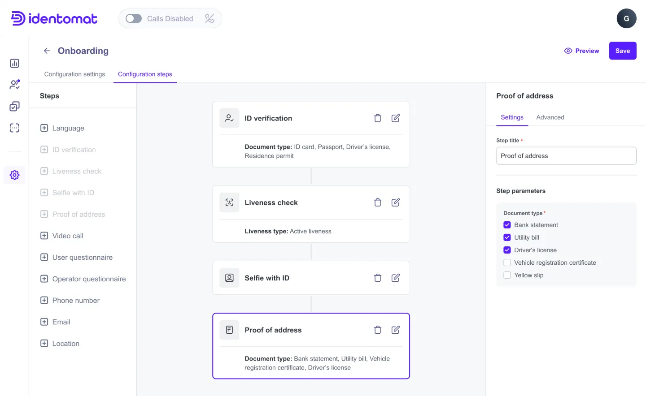Uncheck the Bank statement document type
The height and width of the screenshot is (396, 646).
coord(507,224)
